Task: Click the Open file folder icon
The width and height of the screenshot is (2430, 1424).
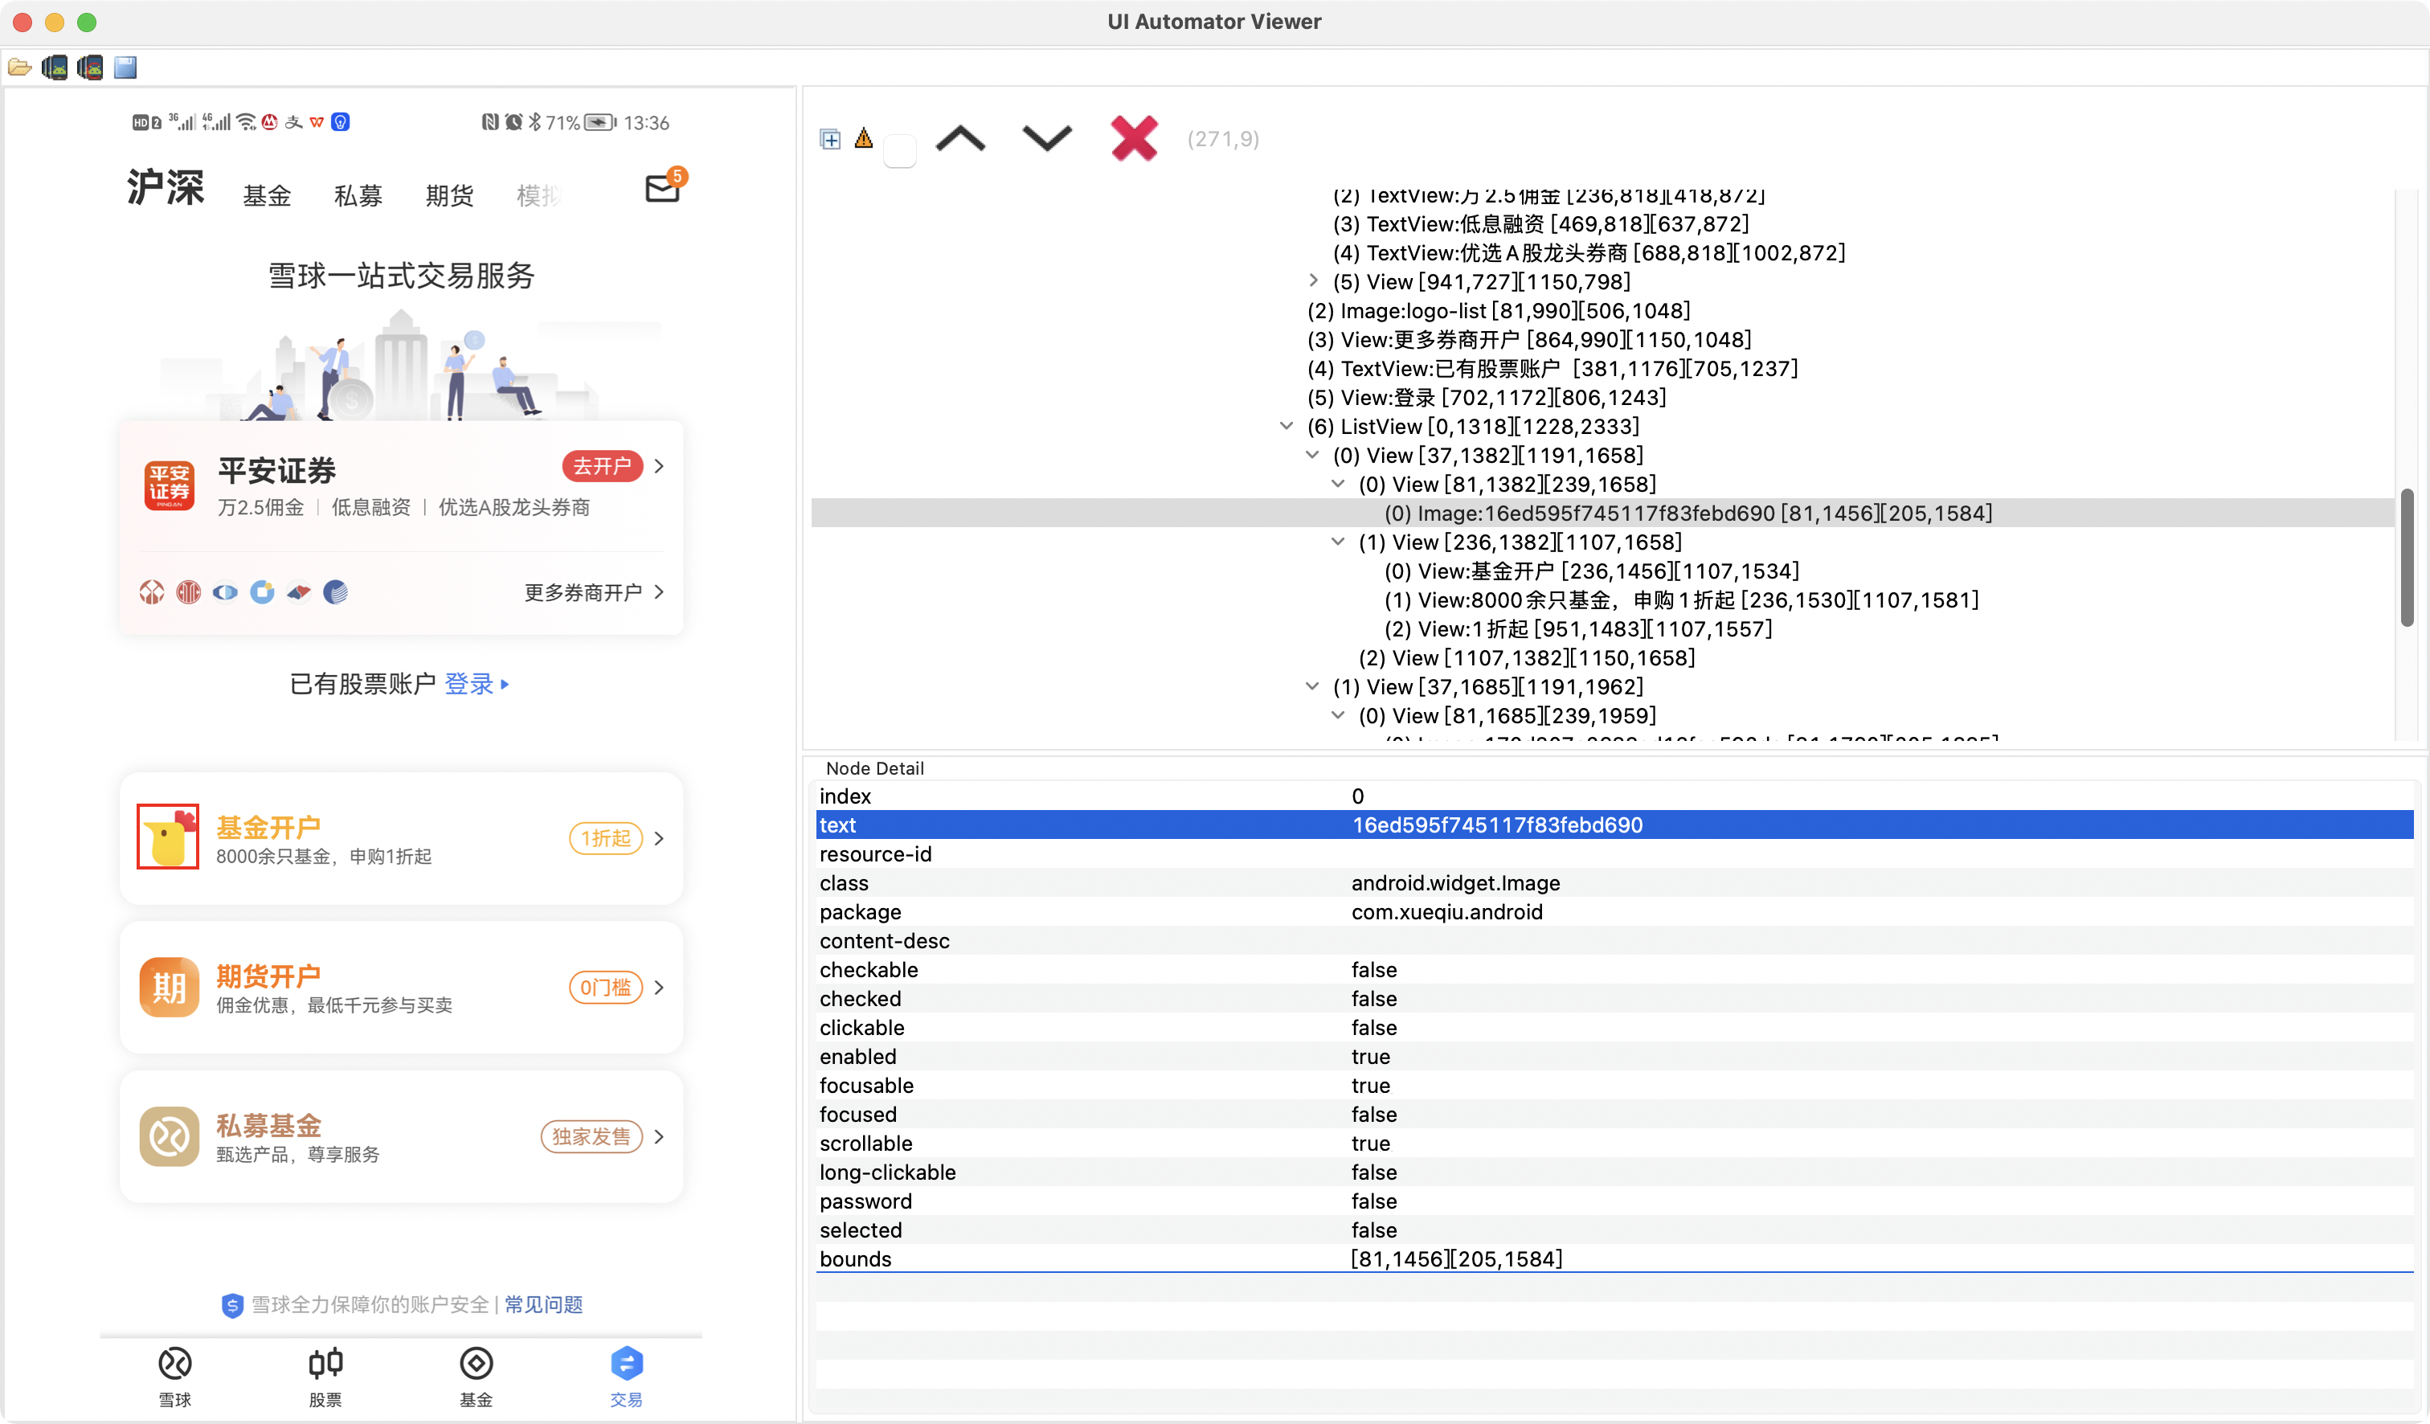Action: (x=19, y=68)
